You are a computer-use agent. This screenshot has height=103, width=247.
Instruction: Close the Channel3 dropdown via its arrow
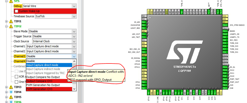click(x=74, y=56)
